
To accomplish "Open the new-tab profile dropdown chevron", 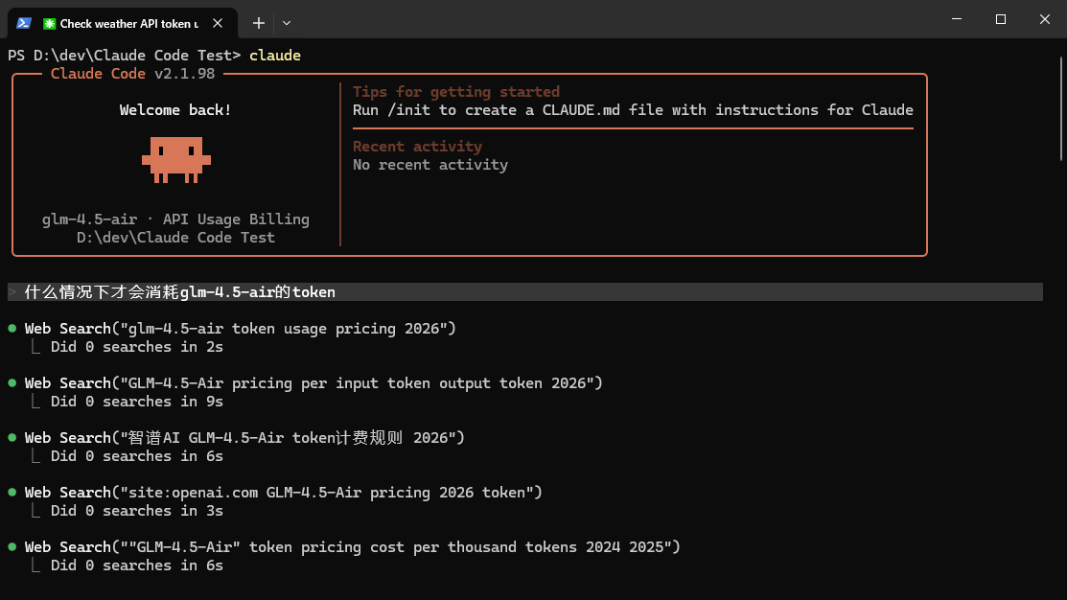I will tap(287, 23).
